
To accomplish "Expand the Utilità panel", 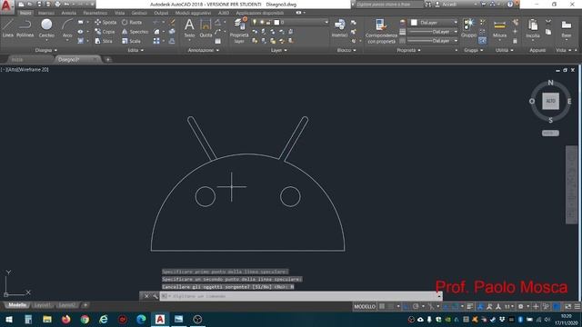I will point(504,50).
